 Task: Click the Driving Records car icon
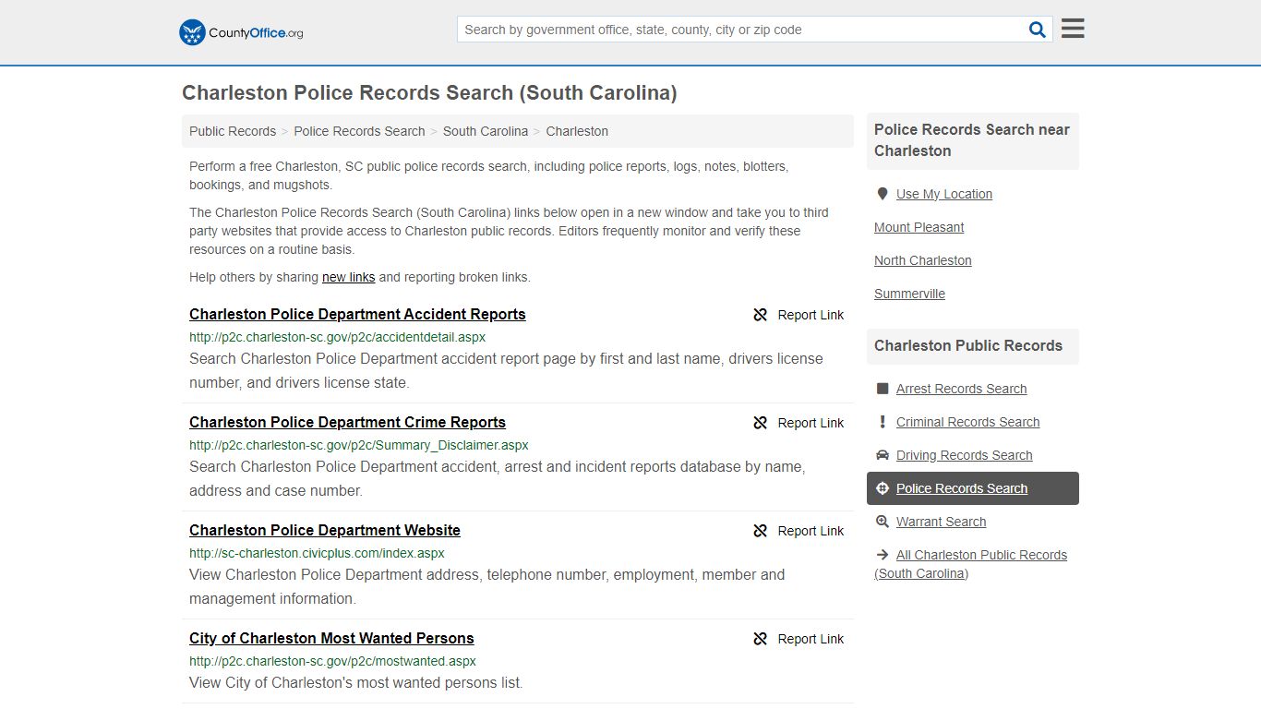(x=883, y=455)
